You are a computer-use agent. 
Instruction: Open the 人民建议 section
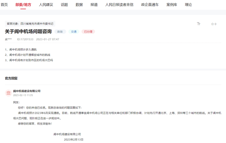[46, 5]
